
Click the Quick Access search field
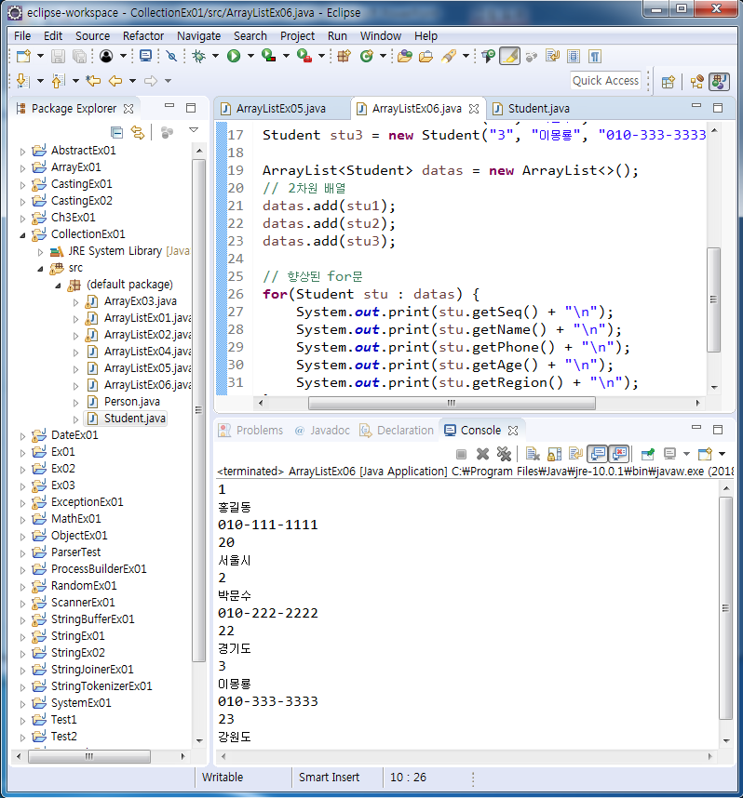tap(605, 81)
